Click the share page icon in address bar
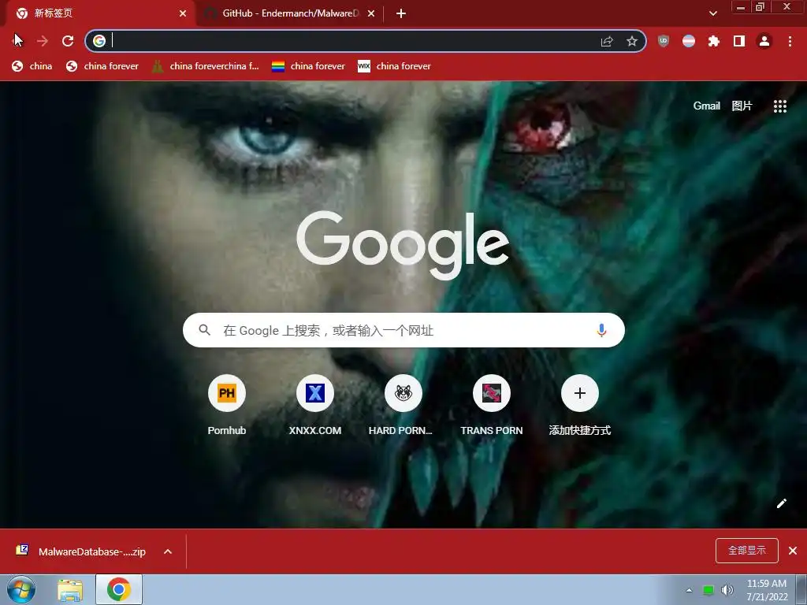 (x=607, y=41)
